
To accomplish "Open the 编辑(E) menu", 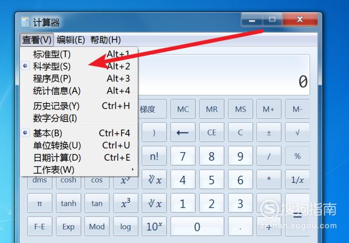I will pyautogui.click(x=71, y=40).
